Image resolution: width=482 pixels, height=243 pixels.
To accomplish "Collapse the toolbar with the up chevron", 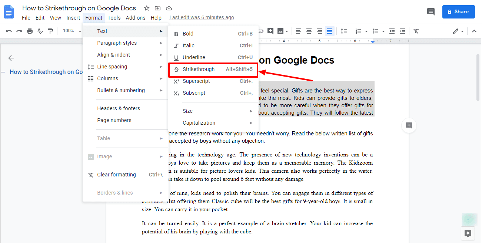I will tap(474, 31).
